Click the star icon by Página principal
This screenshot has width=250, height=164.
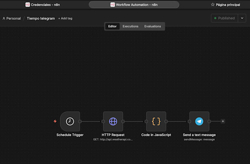pos(213,5)
